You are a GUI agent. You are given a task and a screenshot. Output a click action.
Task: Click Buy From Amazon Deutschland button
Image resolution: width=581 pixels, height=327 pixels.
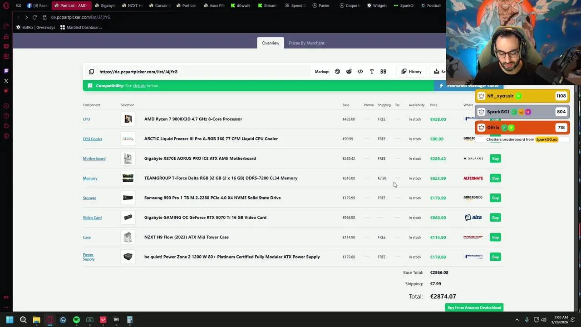(474, 307)
